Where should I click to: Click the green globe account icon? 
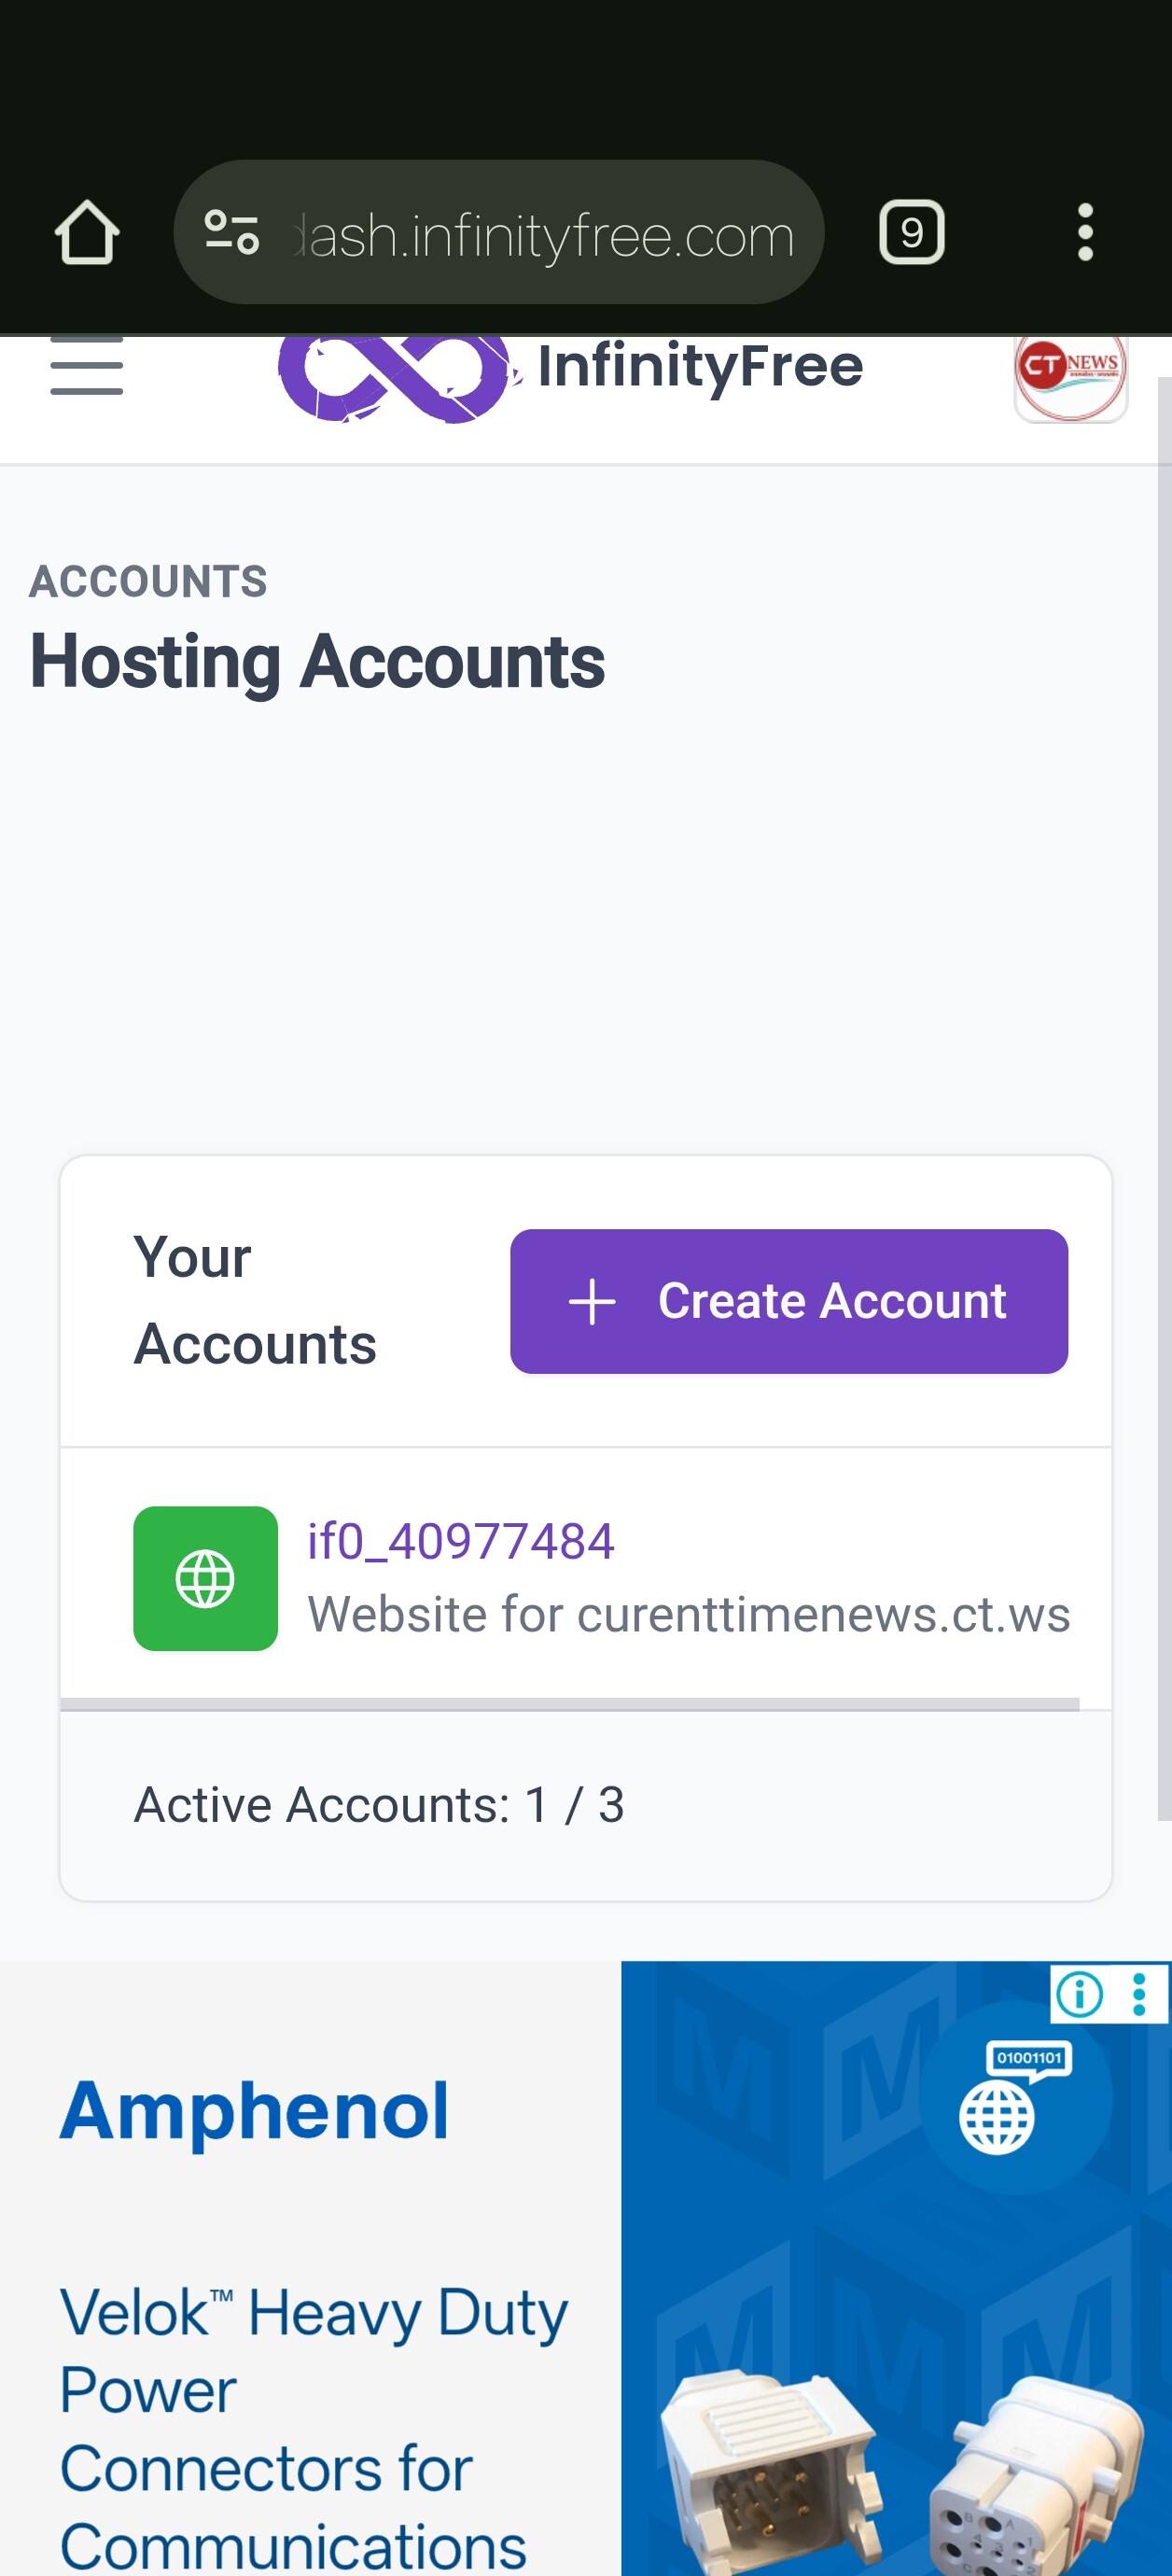(205, 1578)
